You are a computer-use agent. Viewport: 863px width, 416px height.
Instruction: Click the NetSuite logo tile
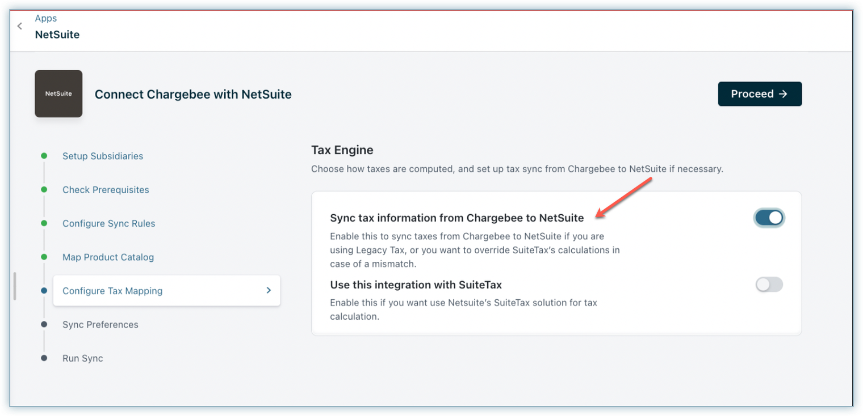(58, 94)
